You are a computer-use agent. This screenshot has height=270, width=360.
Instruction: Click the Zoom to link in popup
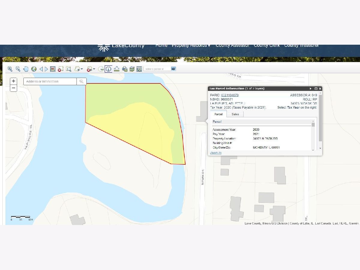click(216, 153)
